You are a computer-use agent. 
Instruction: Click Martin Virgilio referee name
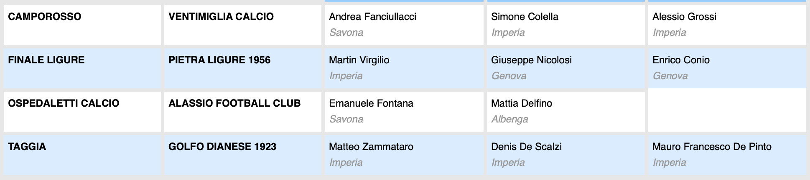(x=359, y=60)
